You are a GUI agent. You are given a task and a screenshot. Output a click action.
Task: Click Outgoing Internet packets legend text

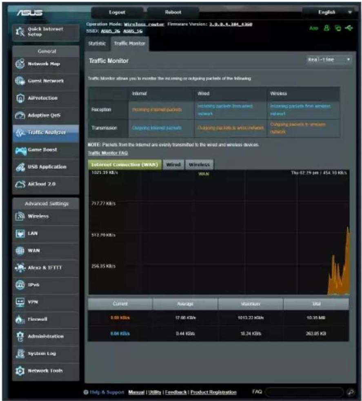point(157,128)
